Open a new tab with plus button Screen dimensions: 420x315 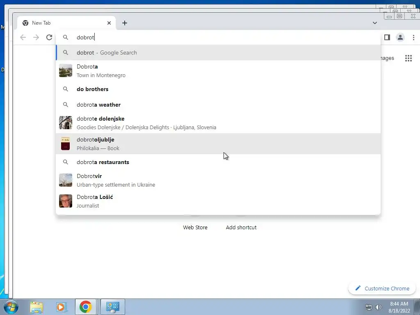click(x=125, y=23)
